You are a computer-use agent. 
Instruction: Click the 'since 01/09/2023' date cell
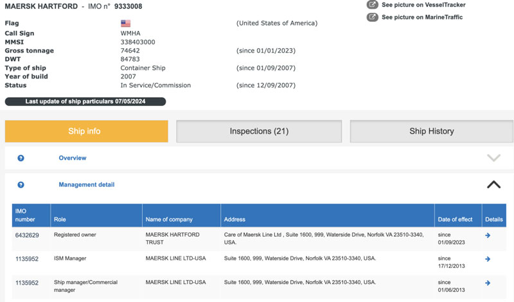pyautogui.click(x=452, y=238)
